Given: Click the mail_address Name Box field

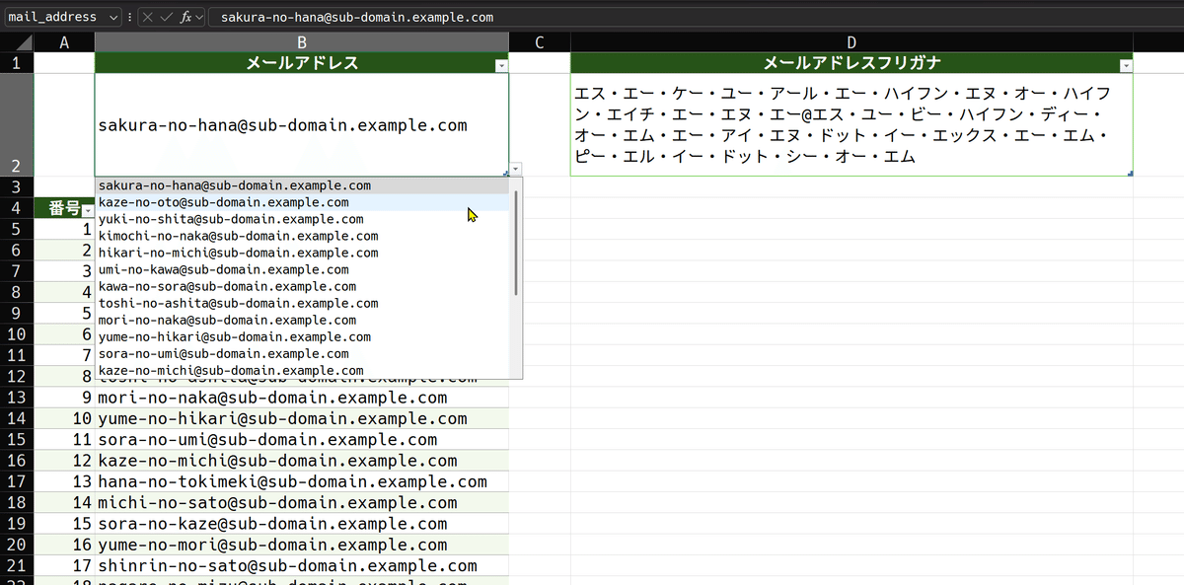Looking at the screenshot, I should click(52, 17).
